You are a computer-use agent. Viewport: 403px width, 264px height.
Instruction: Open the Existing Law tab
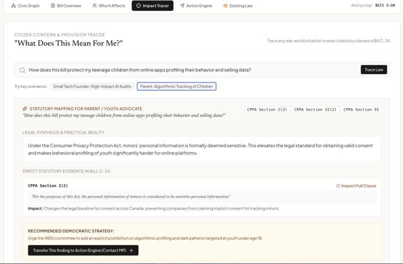238,5
